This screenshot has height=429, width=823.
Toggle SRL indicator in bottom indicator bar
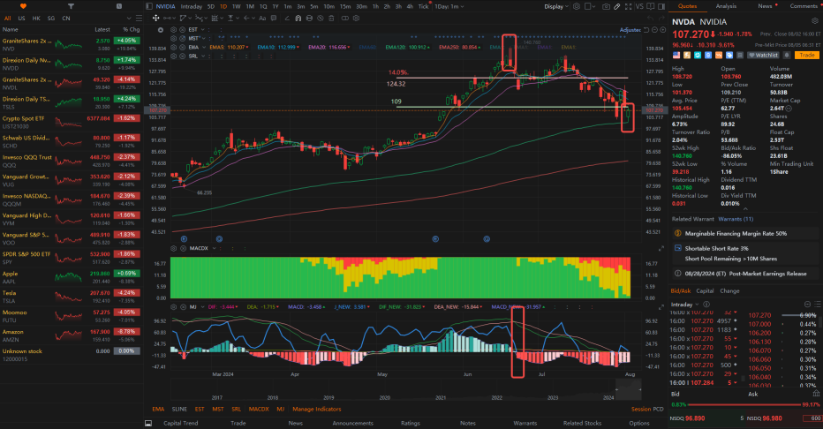[236, 409]
